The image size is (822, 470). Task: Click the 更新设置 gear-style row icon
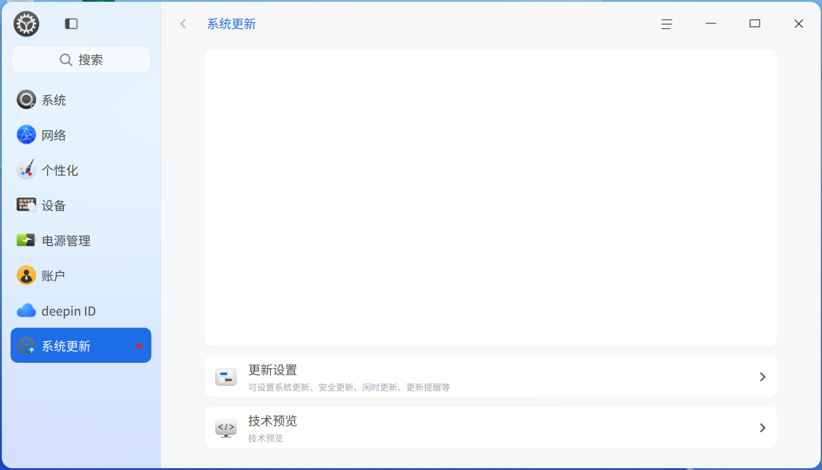point(226,377)
